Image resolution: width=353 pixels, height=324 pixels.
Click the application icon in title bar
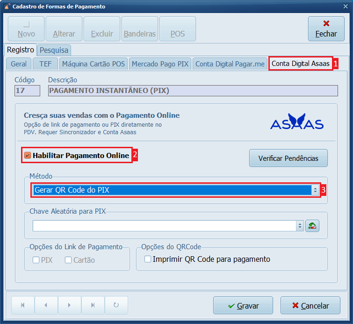pyautogui.click(x=7, y=6)
